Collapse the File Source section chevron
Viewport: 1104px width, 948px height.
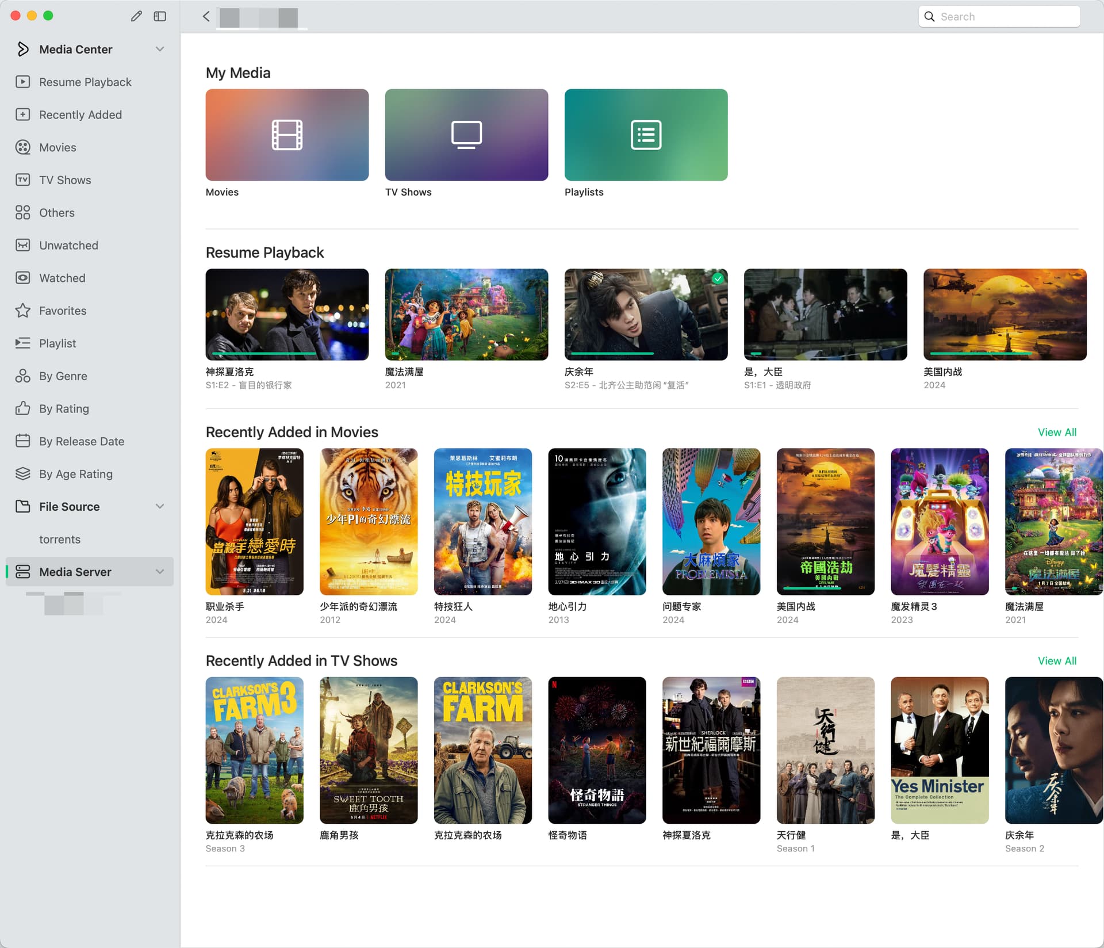pyautogui.click(x=160, y=506)
